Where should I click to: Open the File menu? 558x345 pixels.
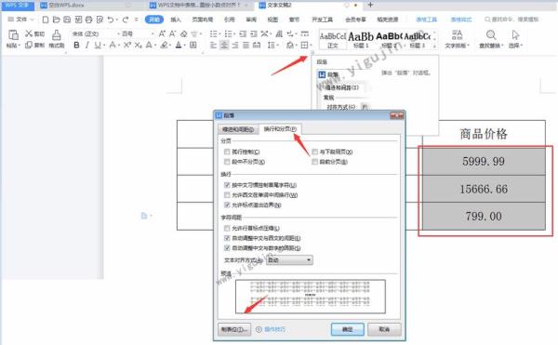[x=20, y=20]
